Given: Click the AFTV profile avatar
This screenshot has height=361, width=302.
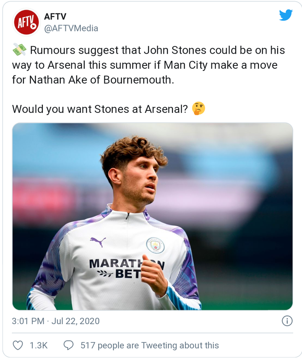Looking at the screenshot, I should [26, 22].
